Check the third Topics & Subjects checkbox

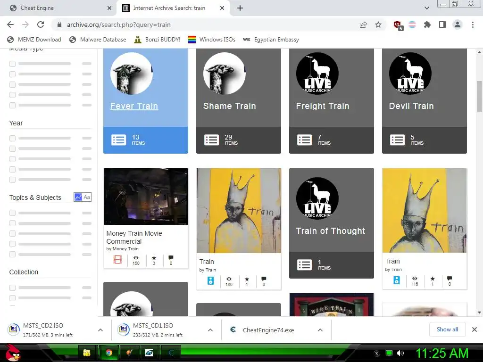click(12, 234)
